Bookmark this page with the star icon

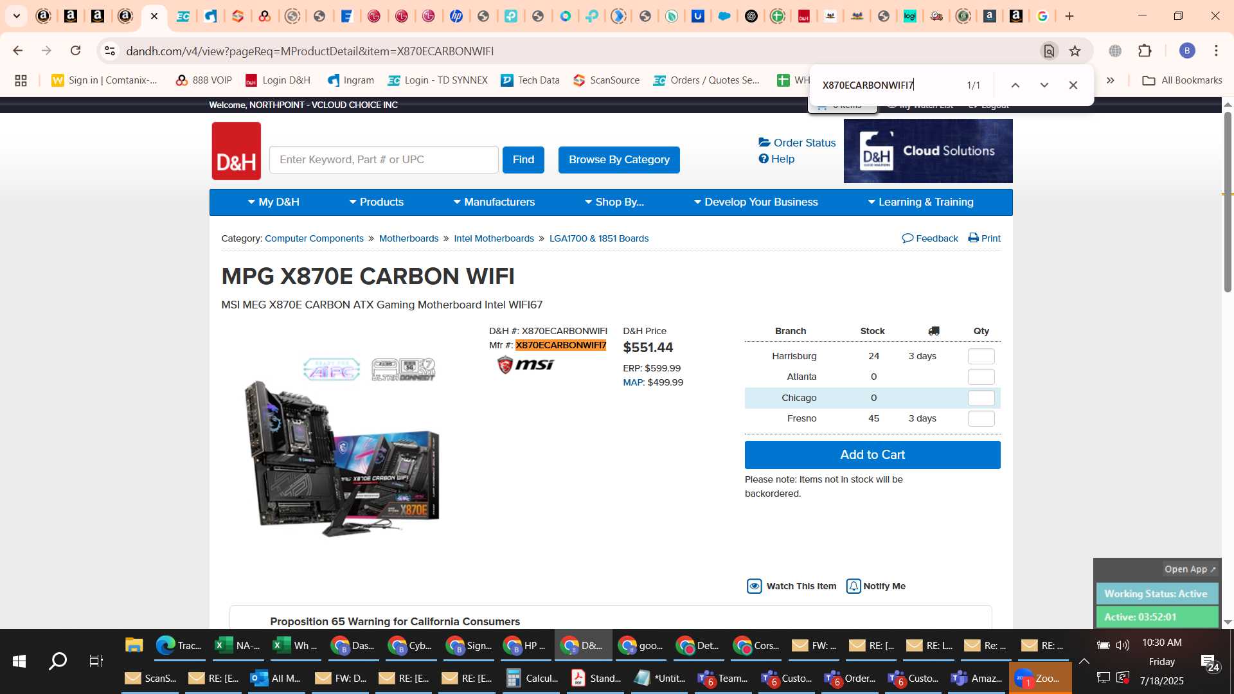[x=1075, y=51]
